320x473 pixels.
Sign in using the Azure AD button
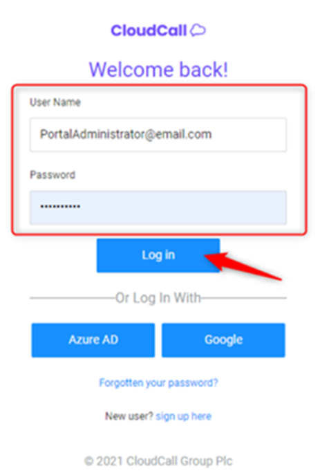point(93,340)
